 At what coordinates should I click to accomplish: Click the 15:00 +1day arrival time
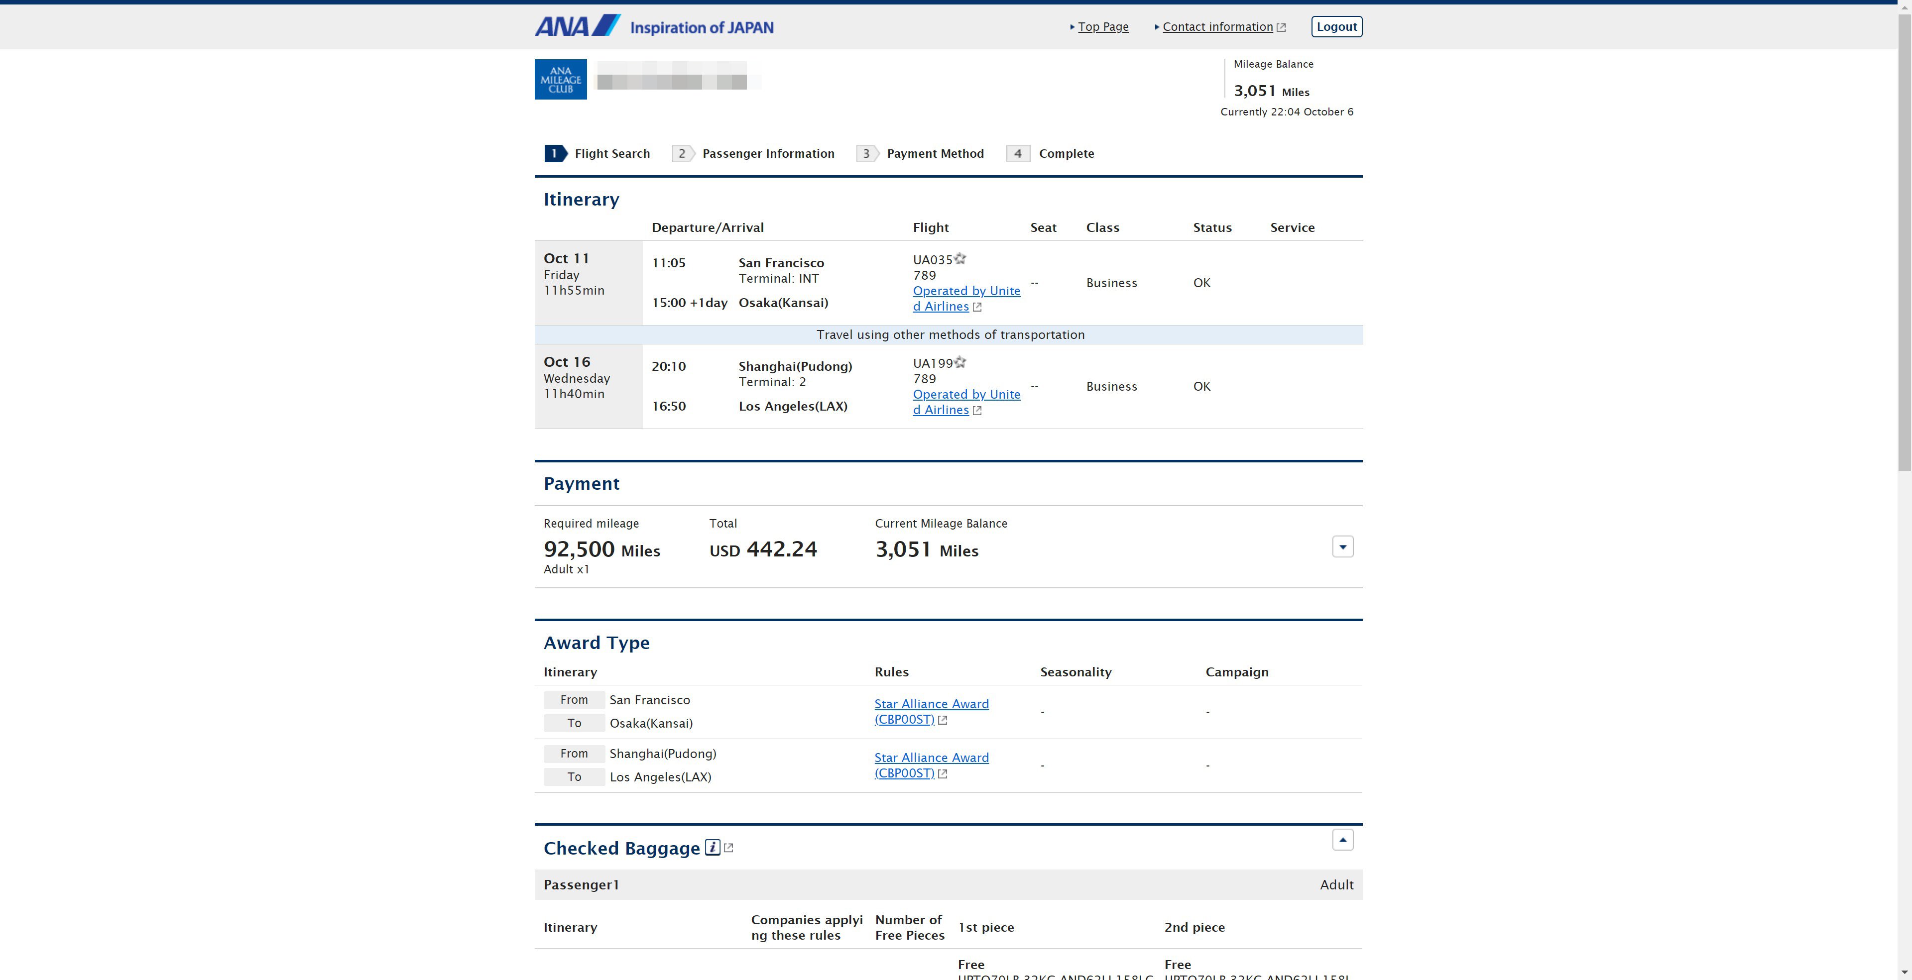click(x=690, y=303)
